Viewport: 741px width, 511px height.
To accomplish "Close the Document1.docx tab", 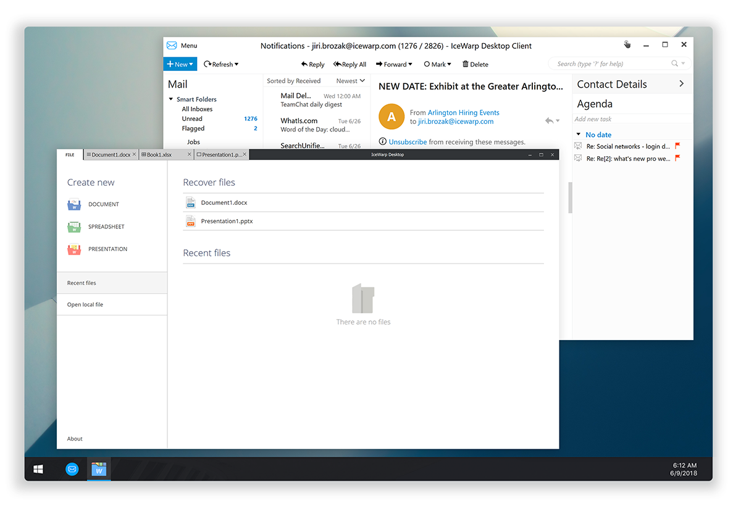I will click(x=135, y=155).
